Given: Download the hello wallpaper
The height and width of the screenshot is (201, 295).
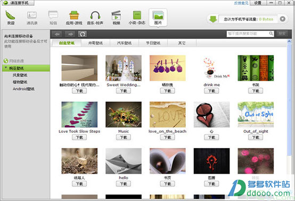Looking at the screenshot, I should (x=124, y=184).
